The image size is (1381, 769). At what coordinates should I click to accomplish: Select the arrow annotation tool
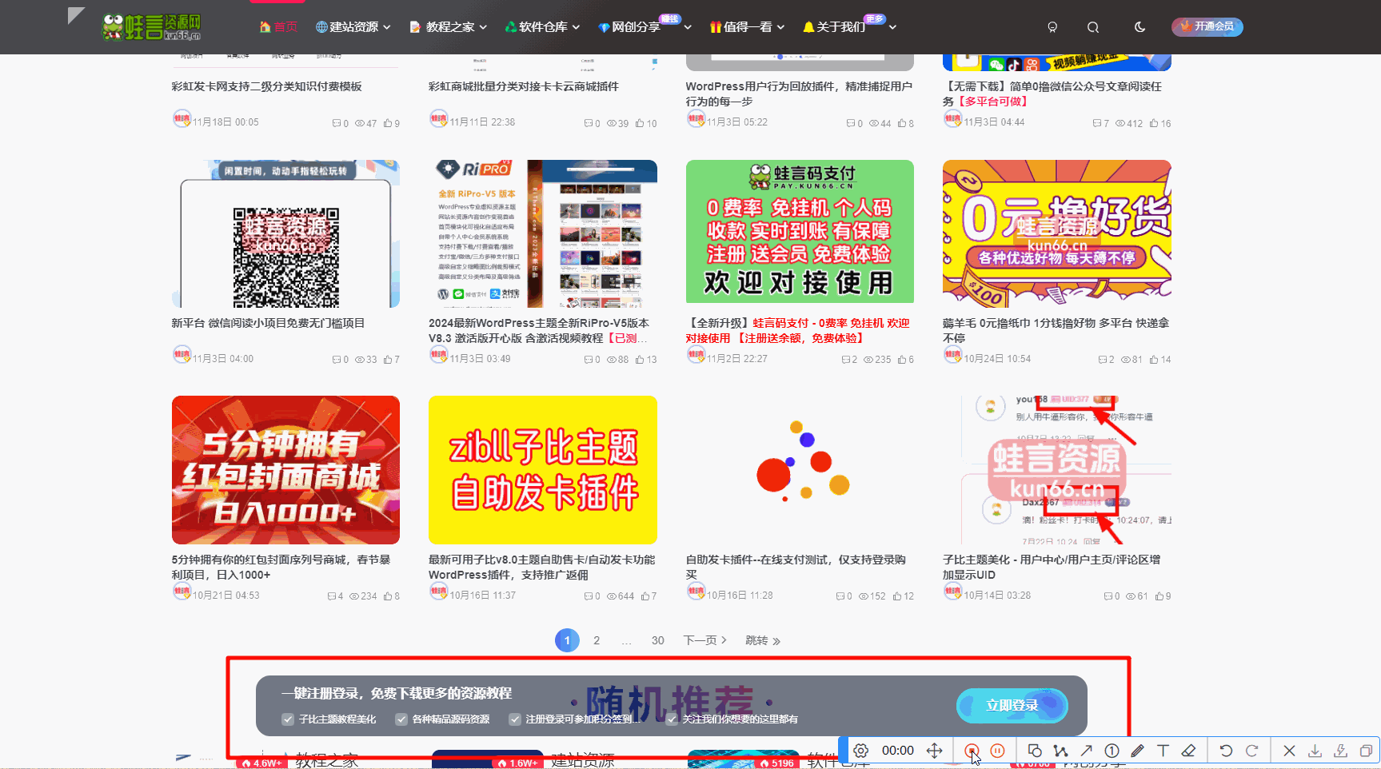coord(1087,750)
